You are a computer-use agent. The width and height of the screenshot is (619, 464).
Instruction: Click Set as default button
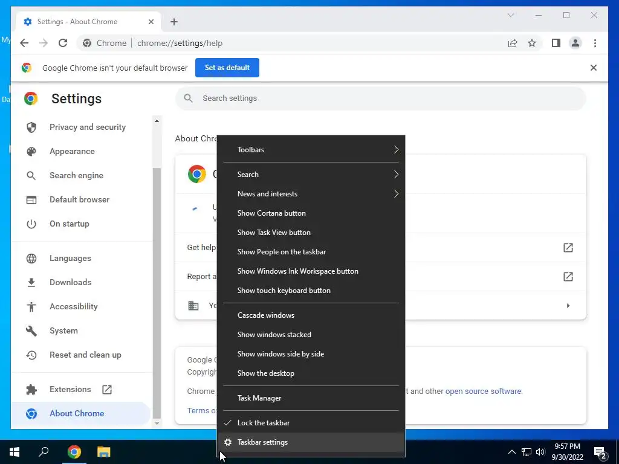click(227, 68)
